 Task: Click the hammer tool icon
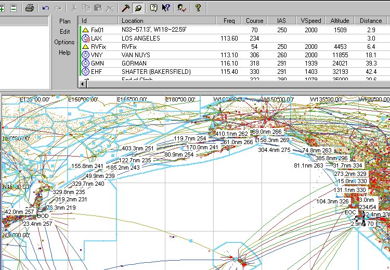(126, 8)
